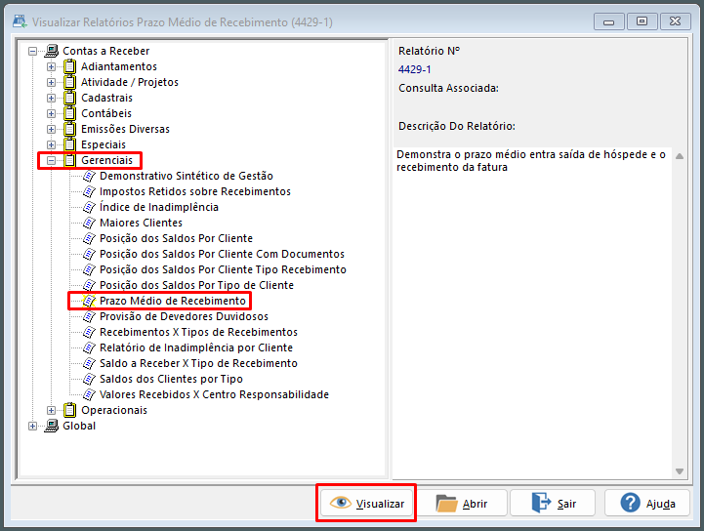The width and height of the screenshot is (704, 531).
Task: Collapse the Gerenciais folder
Action: (51, 160)
